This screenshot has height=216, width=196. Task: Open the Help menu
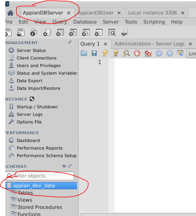177,22
